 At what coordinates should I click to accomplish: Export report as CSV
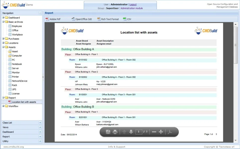(127, 19)
